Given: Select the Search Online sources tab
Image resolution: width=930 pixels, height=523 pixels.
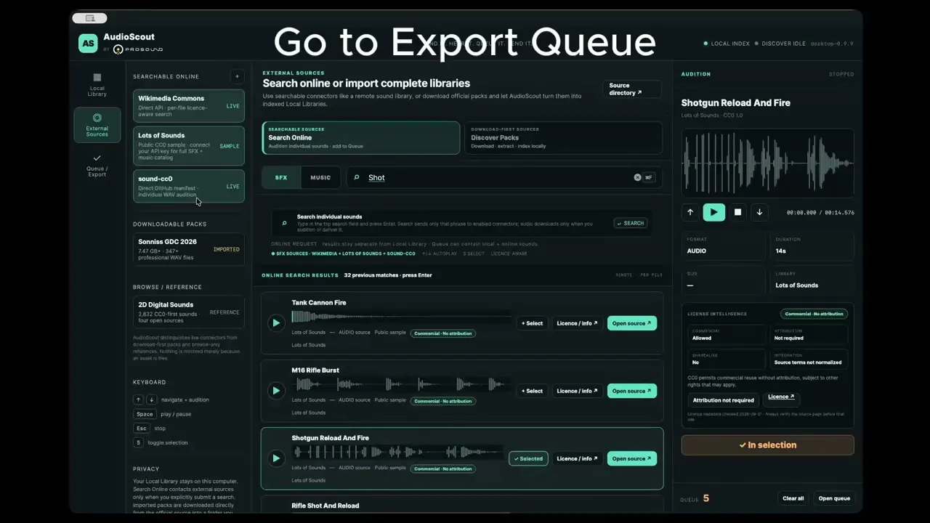Looking at the screenshot, I should point(361,137).
